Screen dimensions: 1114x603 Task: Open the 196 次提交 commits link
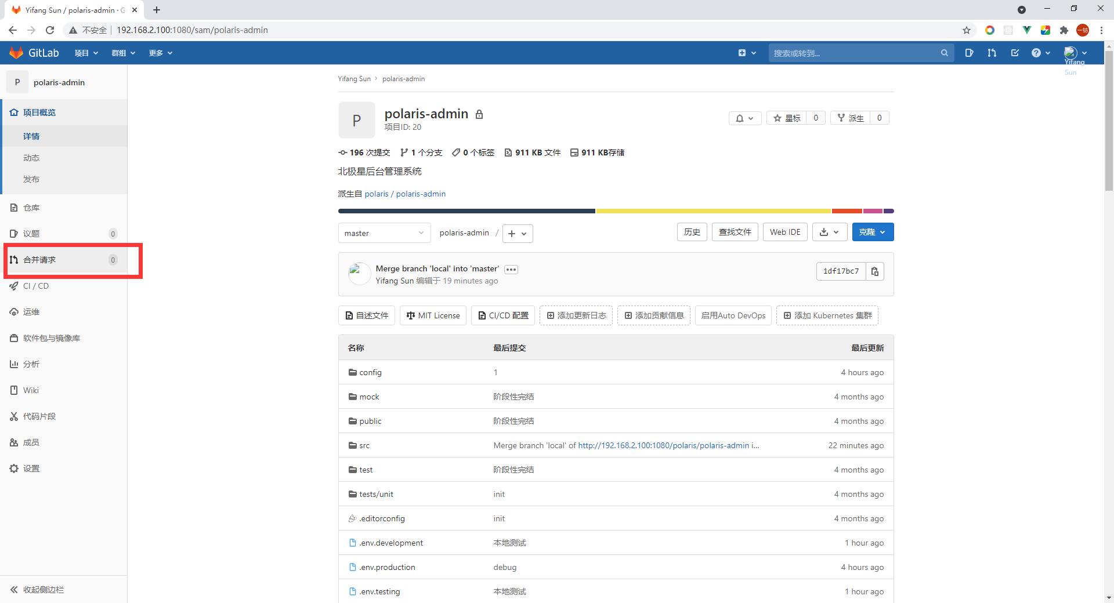click(x=364, y=152)
